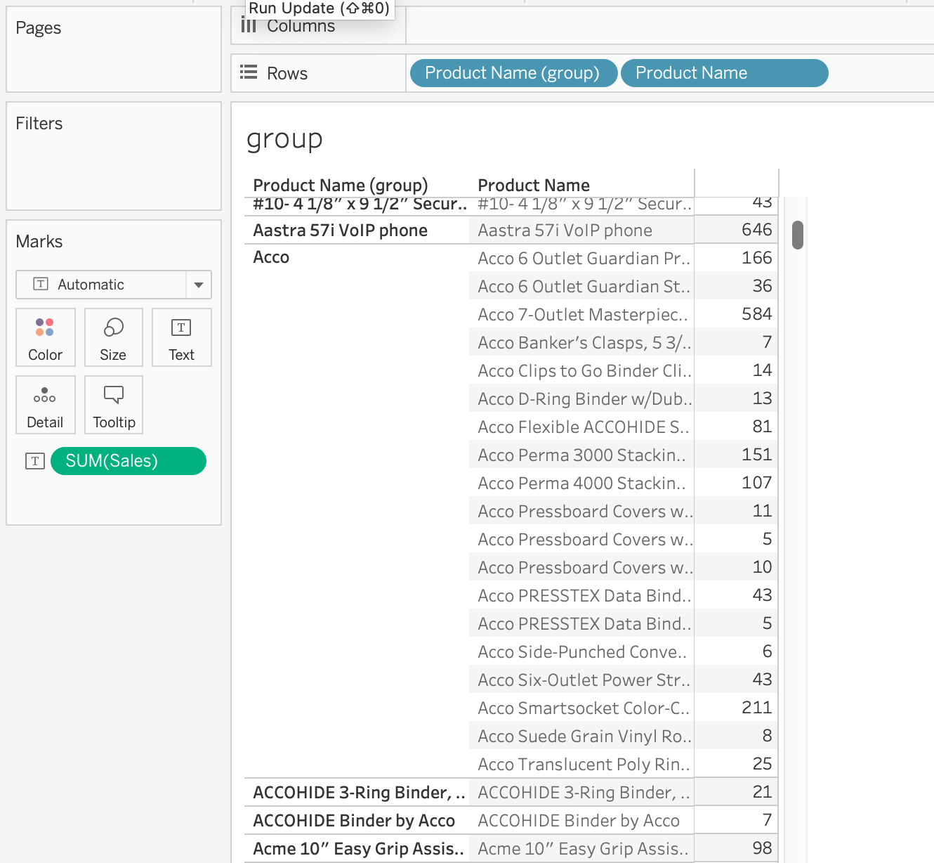Click the sheet title 'group'
Image resolution: width=934 pixels, height=863 pixels.
click(284, 140)
